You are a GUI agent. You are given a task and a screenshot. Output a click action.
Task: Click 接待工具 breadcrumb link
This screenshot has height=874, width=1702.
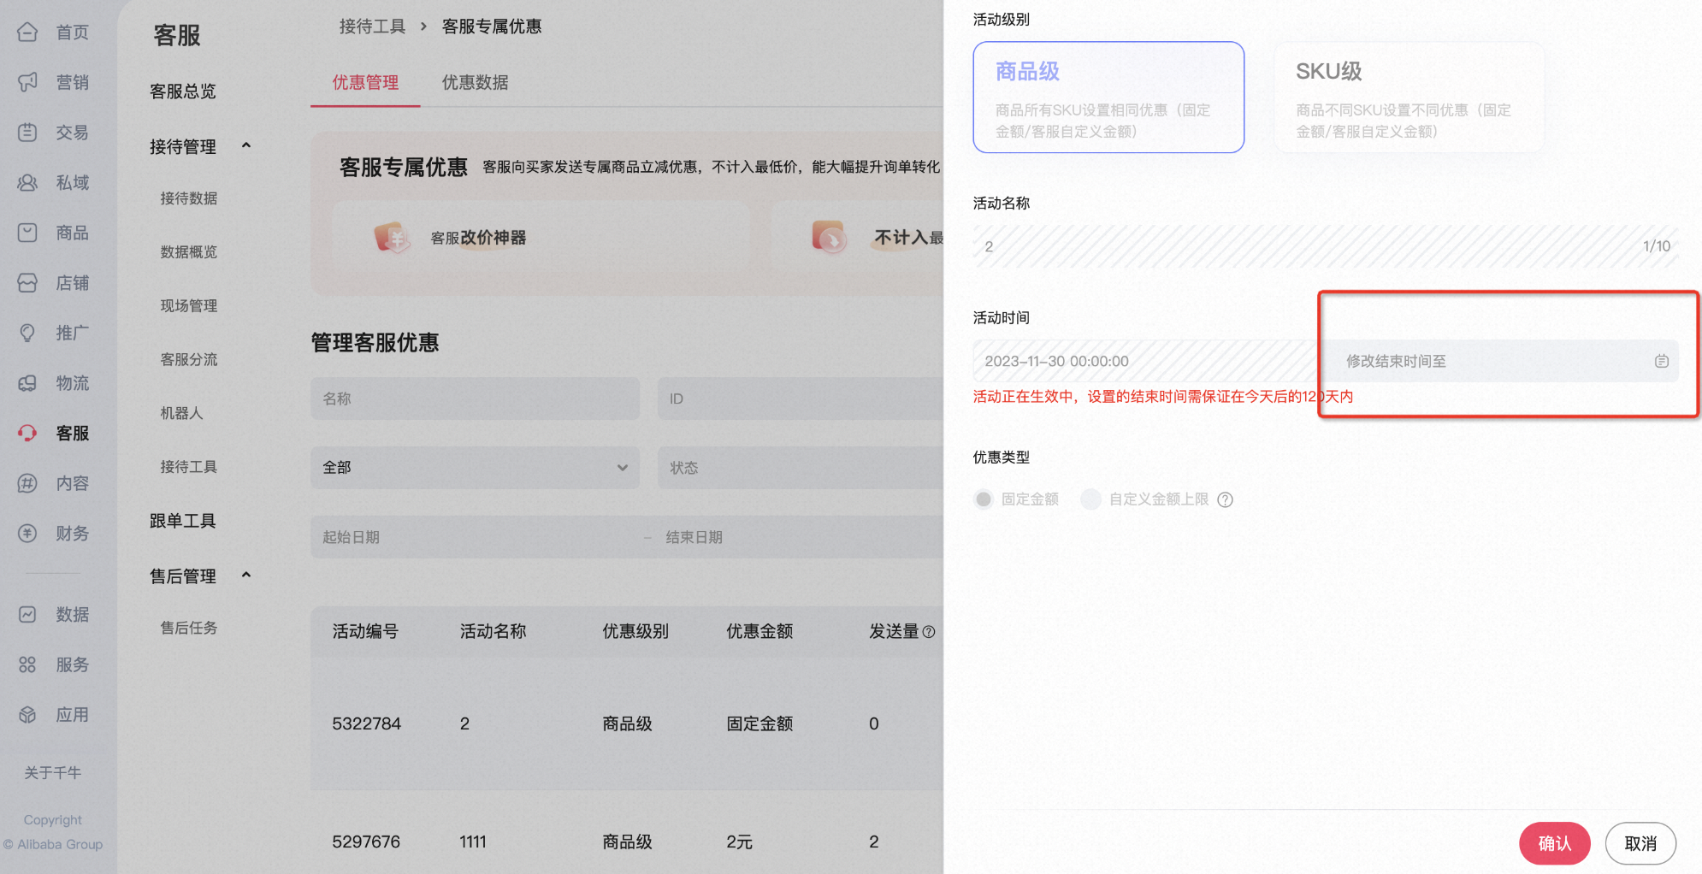pyautogui.click(x=372, y=27)
